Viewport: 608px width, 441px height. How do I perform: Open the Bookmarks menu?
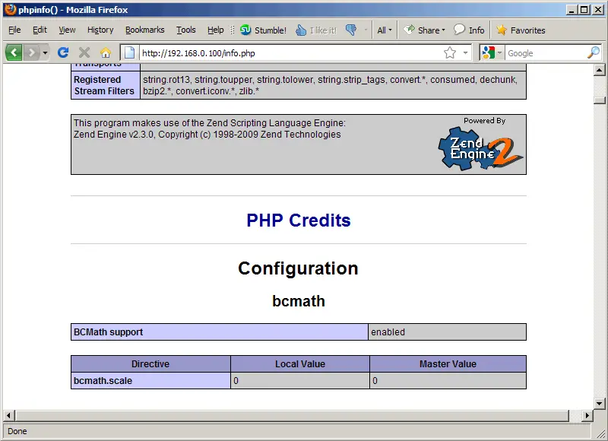point(144,30)
